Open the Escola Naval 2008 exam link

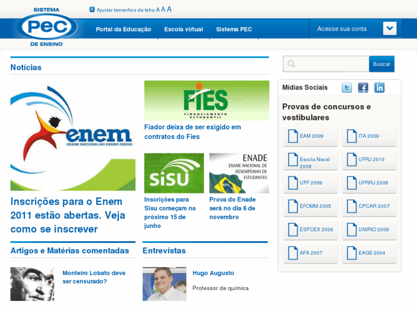tap(314, 163)
